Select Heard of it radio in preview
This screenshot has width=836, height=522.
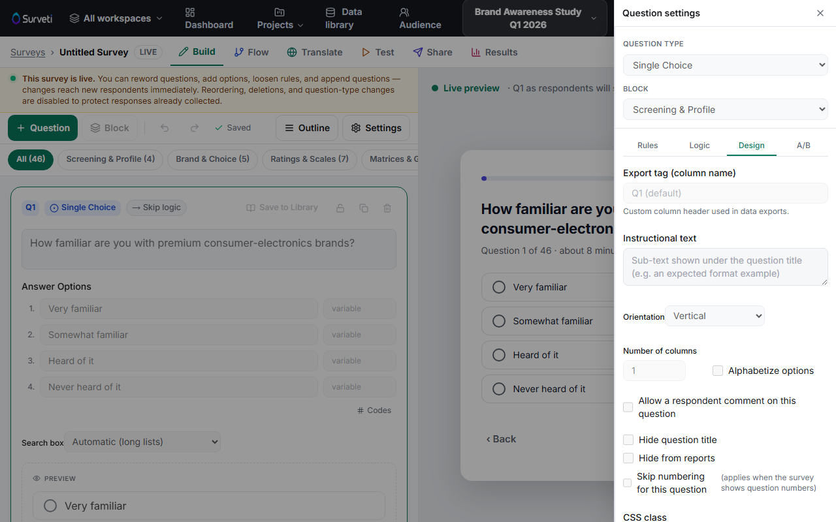[x=499, y=355]
